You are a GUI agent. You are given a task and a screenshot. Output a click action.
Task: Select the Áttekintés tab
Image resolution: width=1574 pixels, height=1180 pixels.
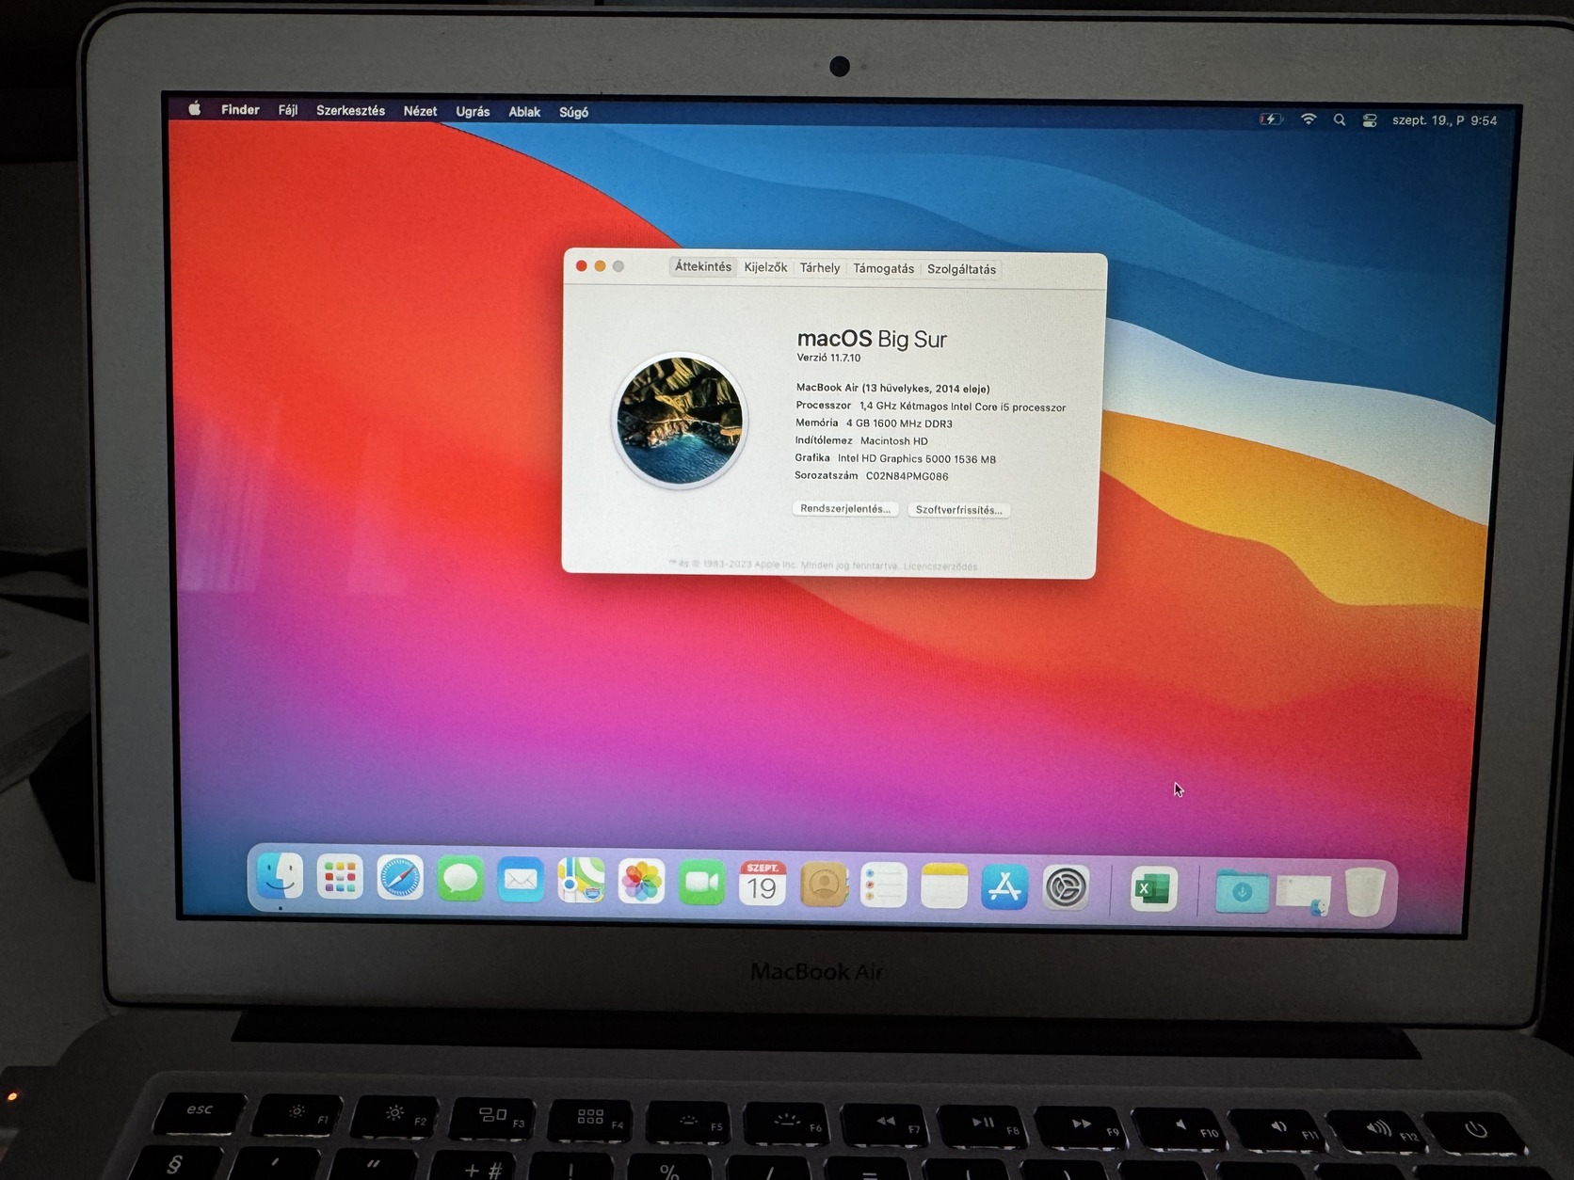pos(703,266)
